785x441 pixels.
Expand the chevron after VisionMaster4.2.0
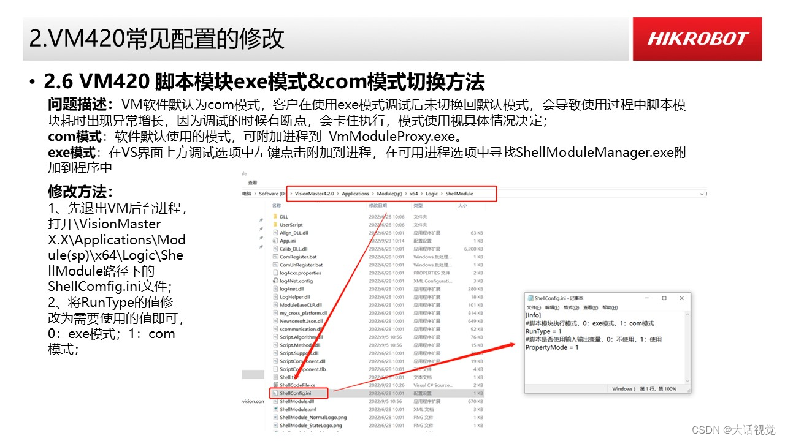click(x=337, y=194)
